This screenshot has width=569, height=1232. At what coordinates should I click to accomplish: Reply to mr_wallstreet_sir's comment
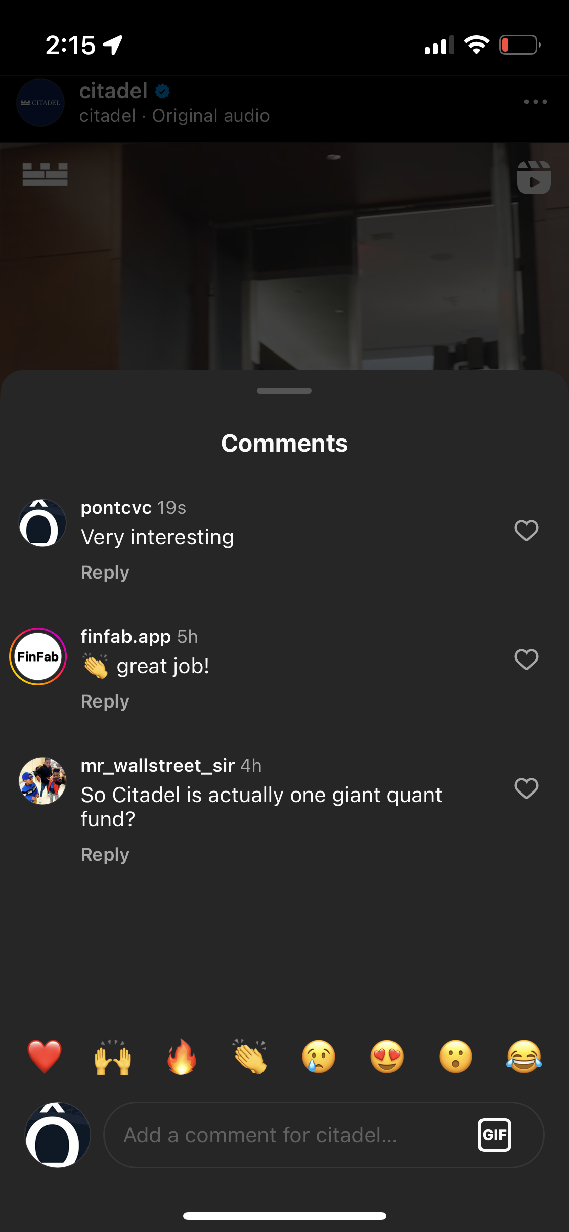point(105,855)
